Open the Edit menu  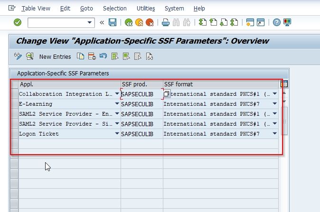(x=65, y=9)
